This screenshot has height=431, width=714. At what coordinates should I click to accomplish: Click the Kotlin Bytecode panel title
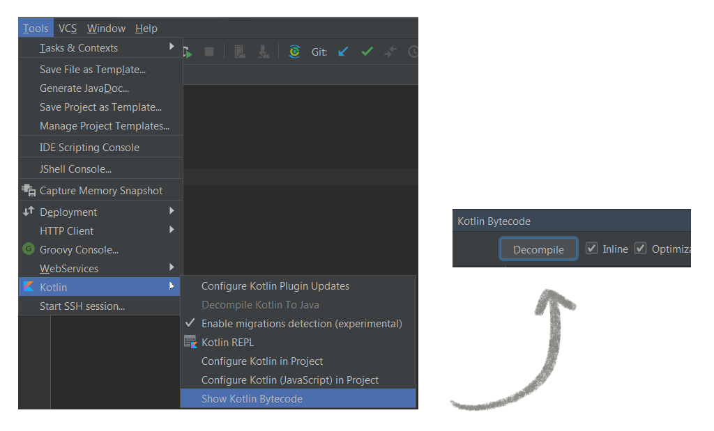click(494, 221)
